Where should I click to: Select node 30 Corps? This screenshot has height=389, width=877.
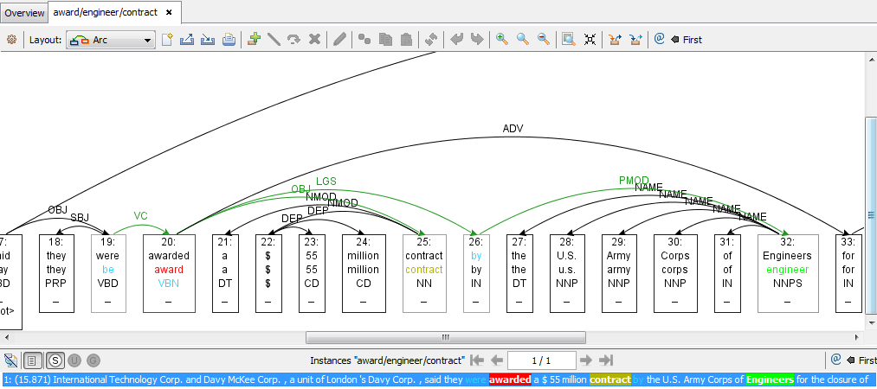(x=674, y=273)
